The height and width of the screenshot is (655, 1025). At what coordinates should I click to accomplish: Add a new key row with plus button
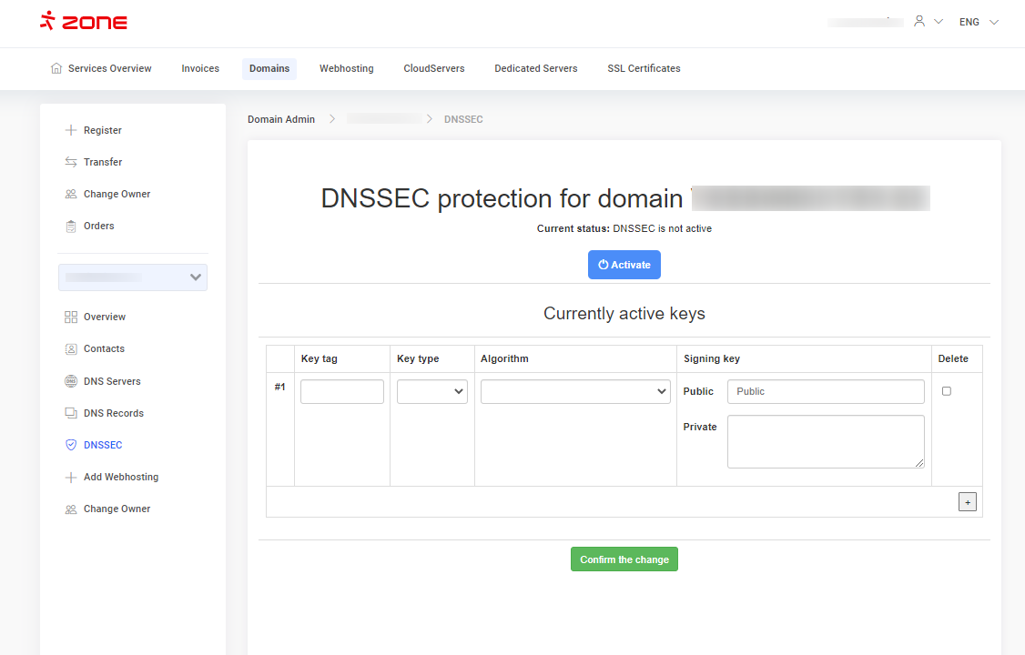[x=967, y=502]
